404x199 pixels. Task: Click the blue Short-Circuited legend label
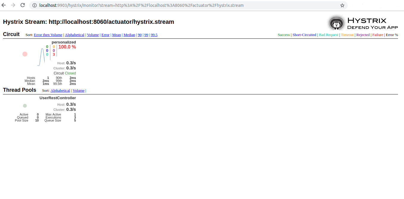coord(304,35)
